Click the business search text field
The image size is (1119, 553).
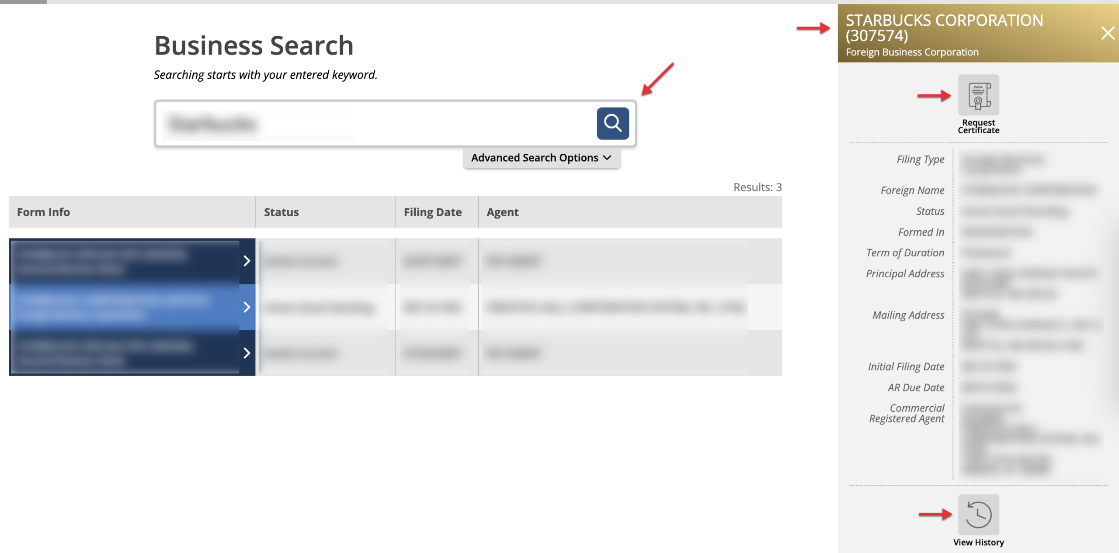point(376,124)
